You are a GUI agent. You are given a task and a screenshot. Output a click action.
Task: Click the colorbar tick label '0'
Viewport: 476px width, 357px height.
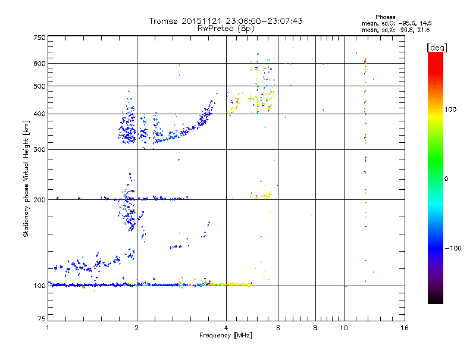coord(446,179)
